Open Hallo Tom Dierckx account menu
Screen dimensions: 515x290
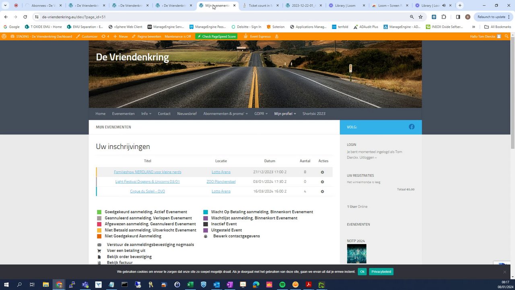click(x=486, y=36)
